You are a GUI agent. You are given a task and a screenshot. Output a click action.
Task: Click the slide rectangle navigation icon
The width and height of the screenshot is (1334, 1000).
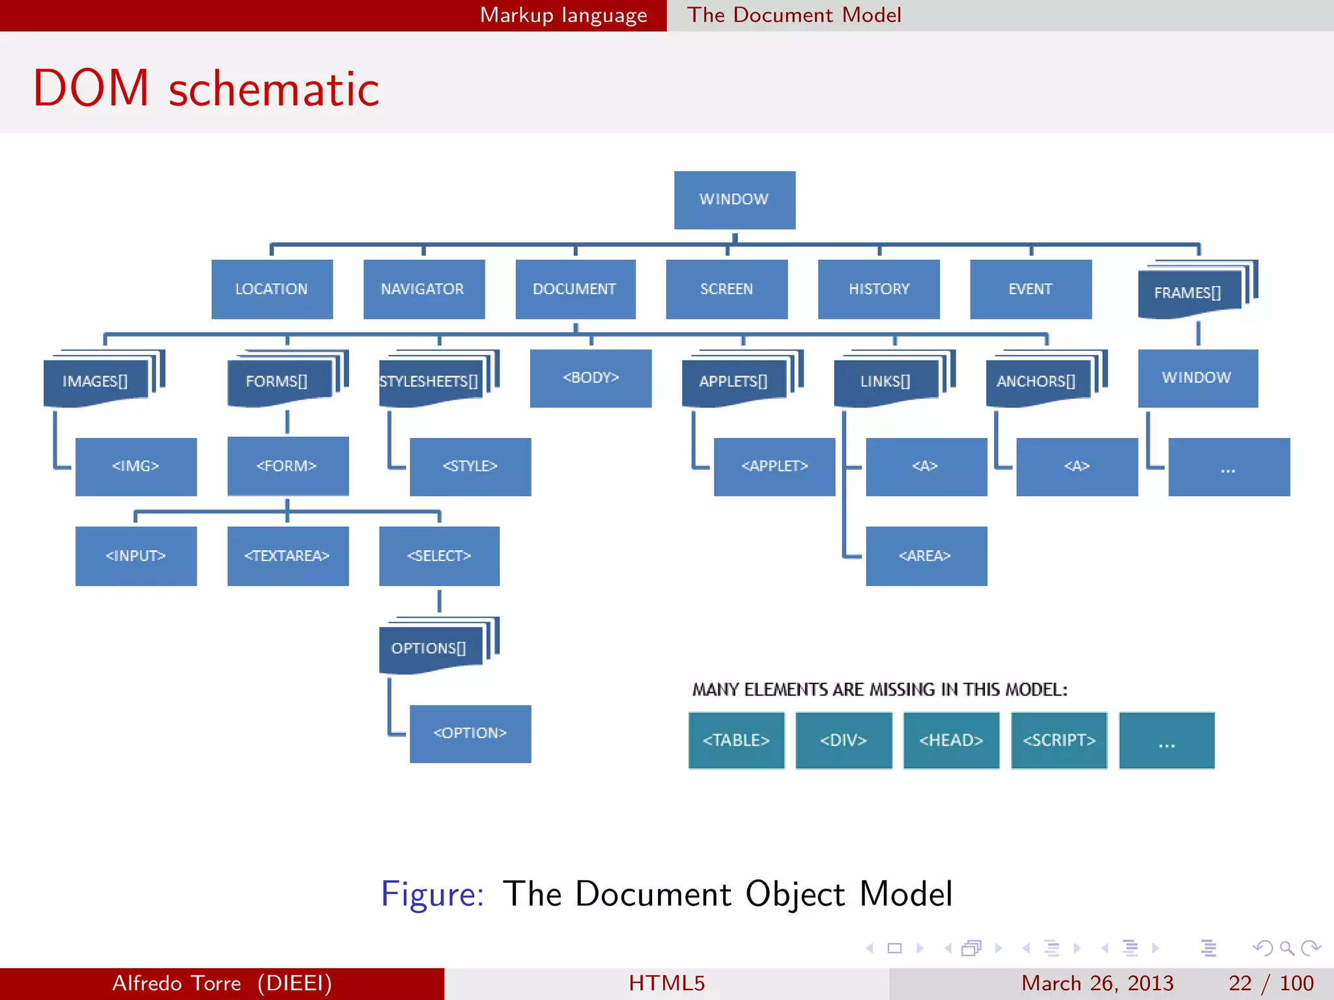click(x=895, y=948)
